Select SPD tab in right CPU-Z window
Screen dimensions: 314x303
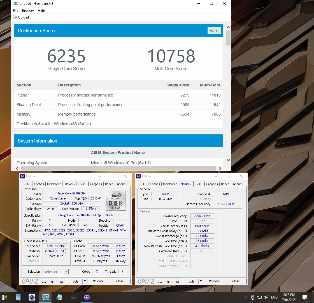(x=198, y=184)
